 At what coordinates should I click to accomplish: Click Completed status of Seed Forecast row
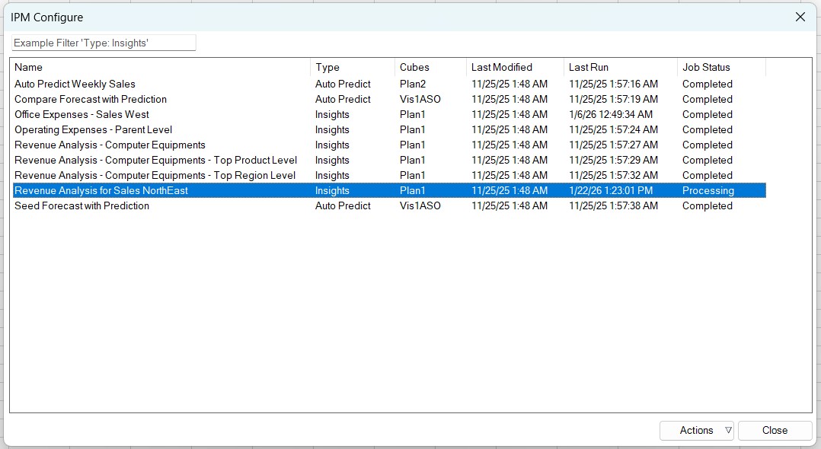tap(707, 205)
